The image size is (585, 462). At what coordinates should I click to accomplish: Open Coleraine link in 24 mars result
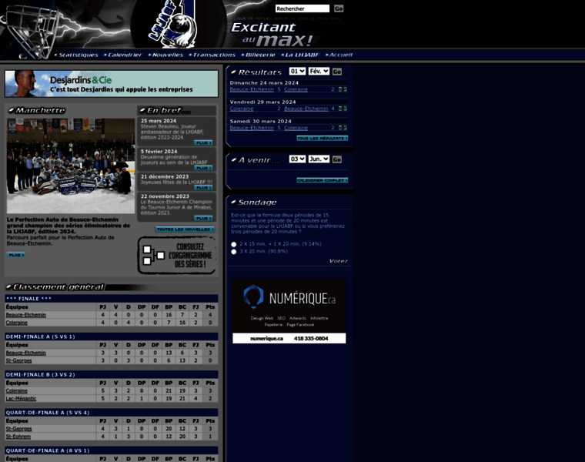tap(296, 89)
